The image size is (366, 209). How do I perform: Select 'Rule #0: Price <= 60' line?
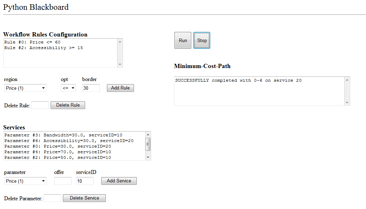[x=32, y=42]
